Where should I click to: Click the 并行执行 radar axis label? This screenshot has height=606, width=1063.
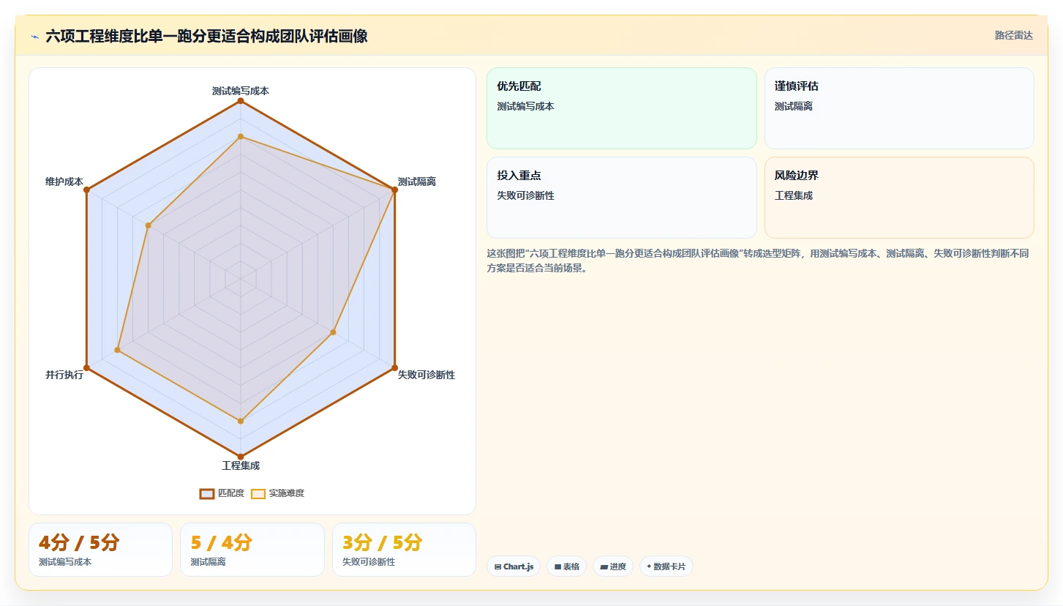(x=64, y=375)
